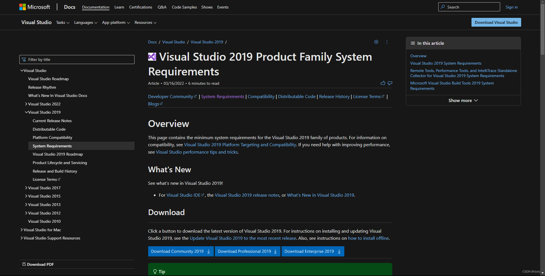Click Overview in the article outline
The image size is (545, 276).
tap(418, 56)
